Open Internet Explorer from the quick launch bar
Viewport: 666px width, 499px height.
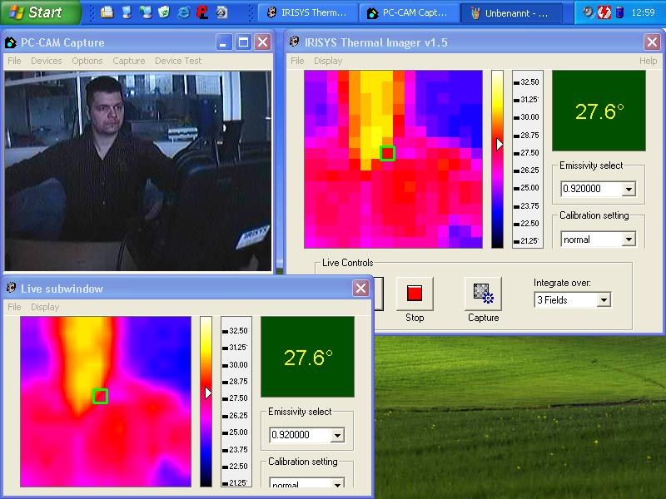click(183, 12)
